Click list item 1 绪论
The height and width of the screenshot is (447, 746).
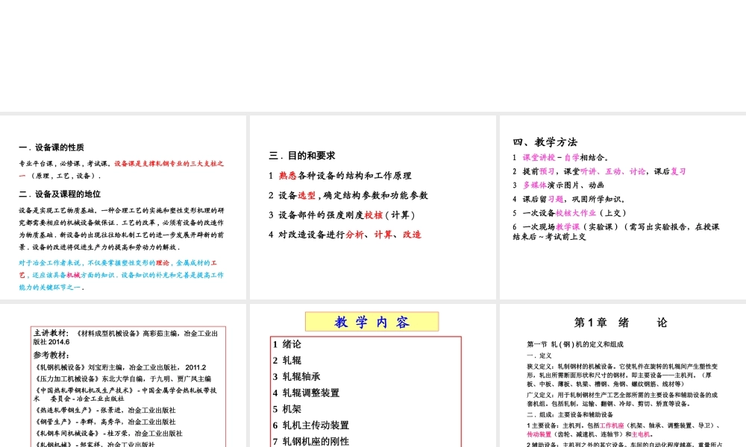[288, 343]
